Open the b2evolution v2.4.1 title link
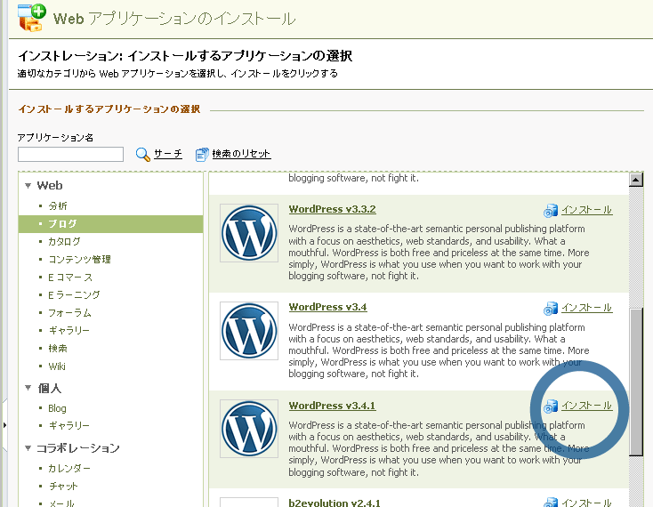 tap(335, 503)
